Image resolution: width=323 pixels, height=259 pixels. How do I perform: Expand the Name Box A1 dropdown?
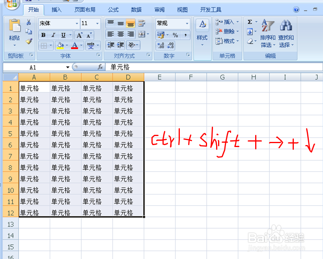(x=67, y=67)
